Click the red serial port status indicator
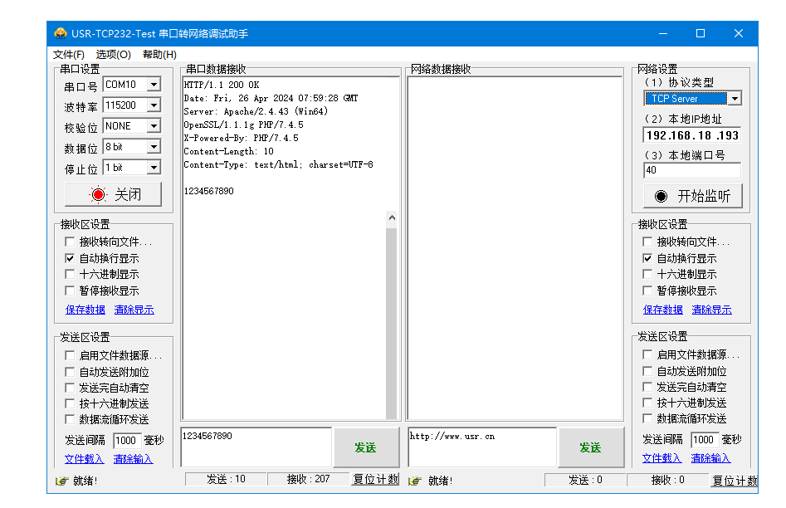Viewport: 786px width, 508px height. (x=99, y=195)
